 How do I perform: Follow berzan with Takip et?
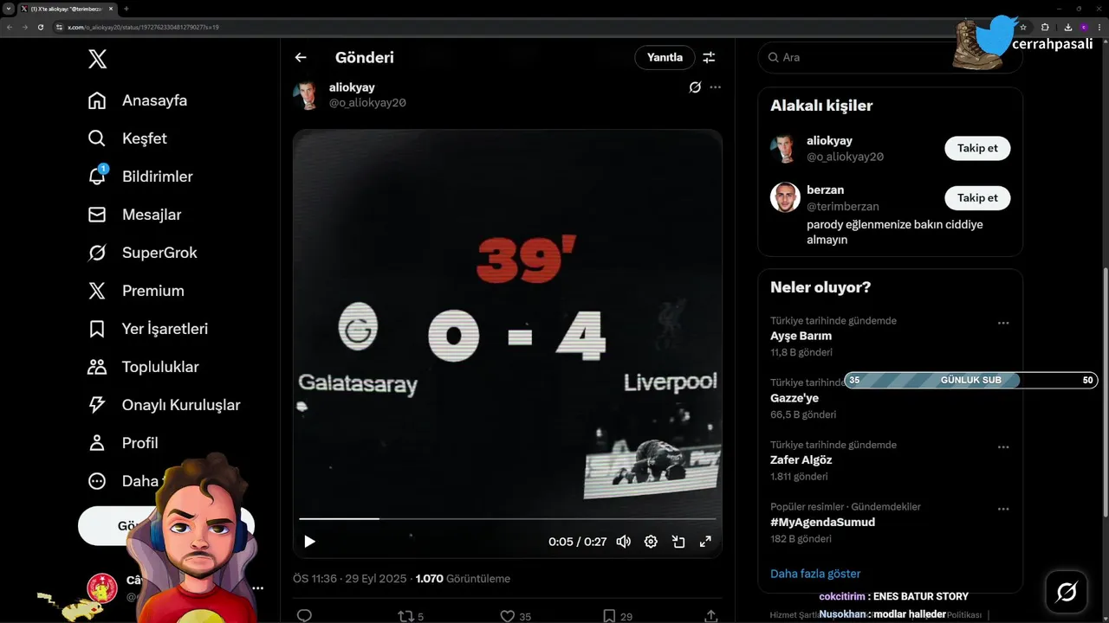(x=977, y=198)
